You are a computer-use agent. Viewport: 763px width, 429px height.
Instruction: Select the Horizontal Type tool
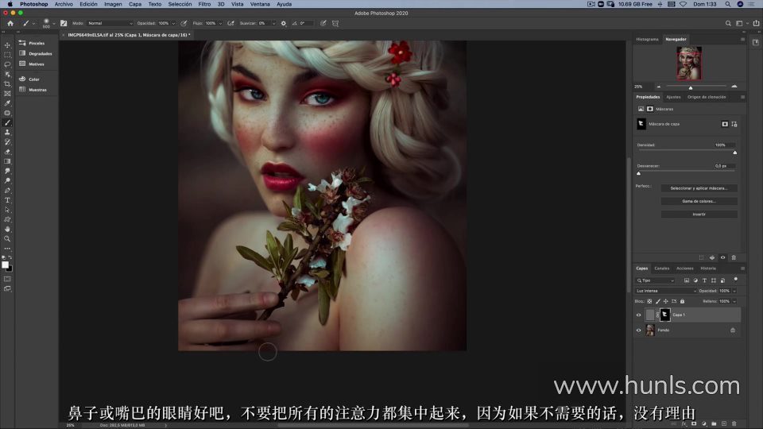[7, 200]
